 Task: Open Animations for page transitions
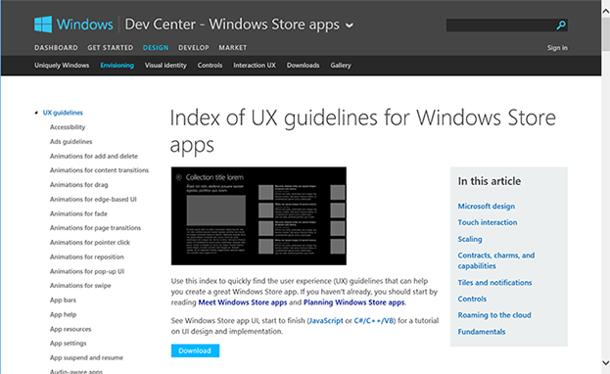[95, 228]
